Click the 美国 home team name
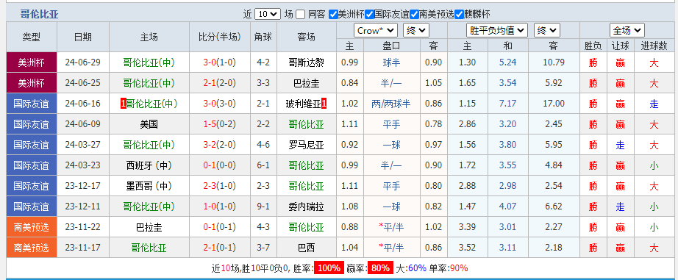678x280 pixels. [149, 124]
